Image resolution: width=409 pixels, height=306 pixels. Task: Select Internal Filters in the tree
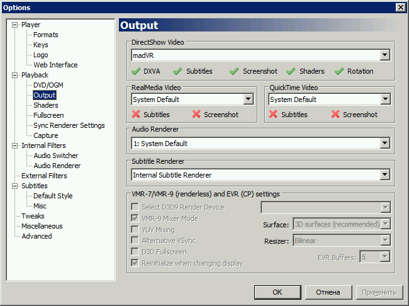click(x=43, y=145)
